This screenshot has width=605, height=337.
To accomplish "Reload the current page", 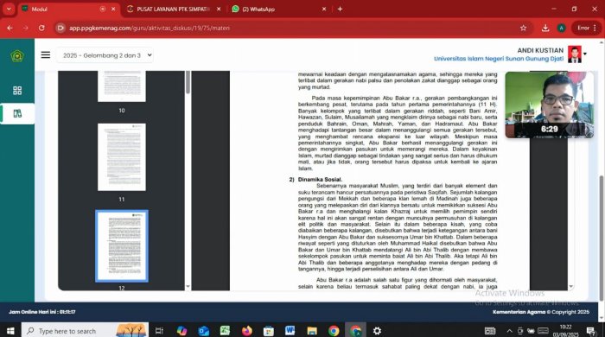I will (x=41, y=28).
